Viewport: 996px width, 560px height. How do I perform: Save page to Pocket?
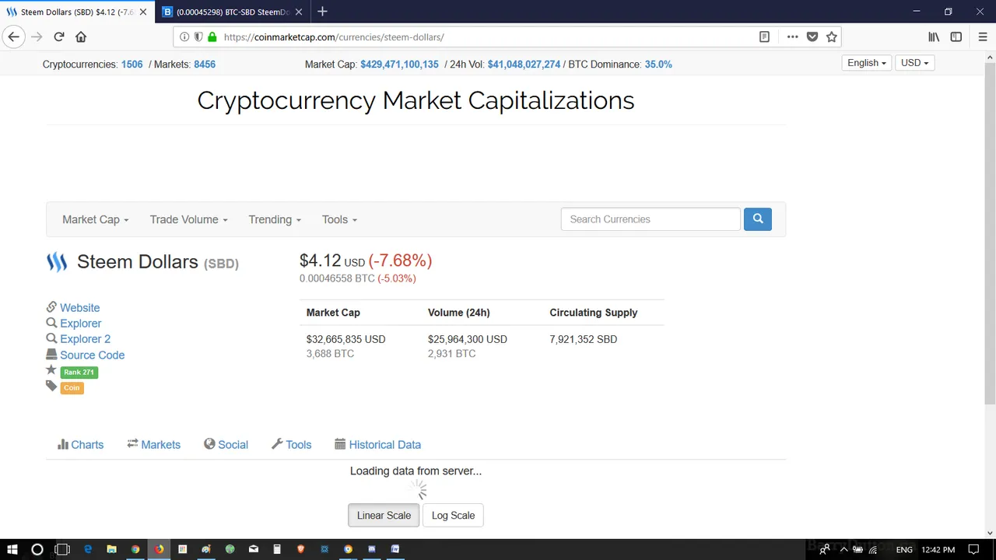coord(812,37)
